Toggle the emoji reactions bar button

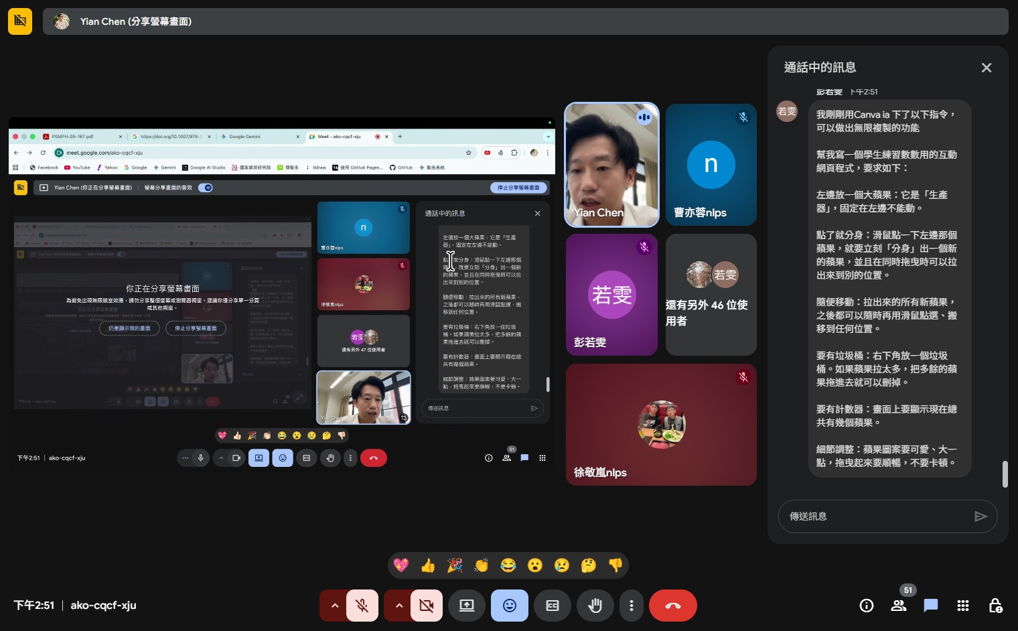[510, 606]
